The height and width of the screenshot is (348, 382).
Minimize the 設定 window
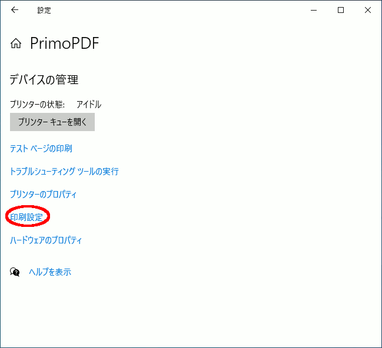pyautogui.click(x=314, y=10)
